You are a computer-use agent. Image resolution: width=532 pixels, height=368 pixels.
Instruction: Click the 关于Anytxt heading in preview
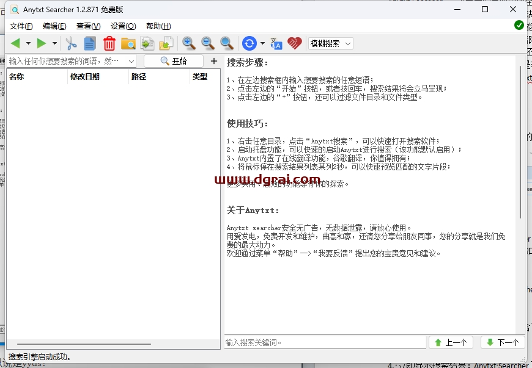point(253,210)
